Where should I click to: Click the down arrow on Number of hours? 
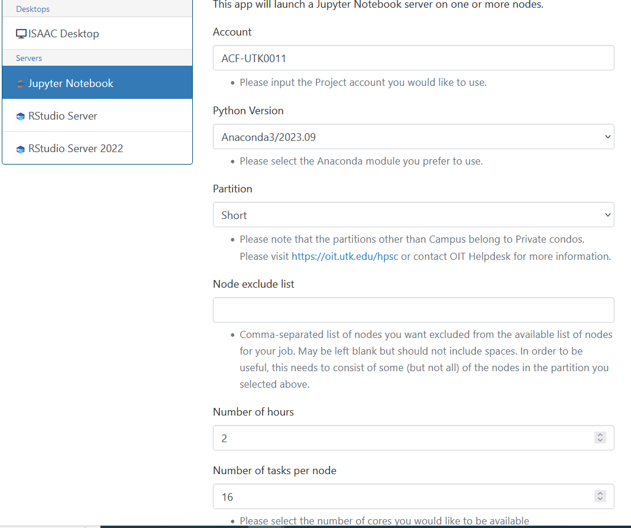tap(600, 440)
